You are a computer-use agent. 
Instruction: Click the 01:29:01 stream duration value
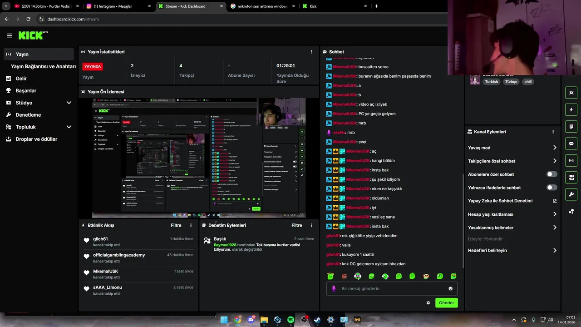(286, 66)
